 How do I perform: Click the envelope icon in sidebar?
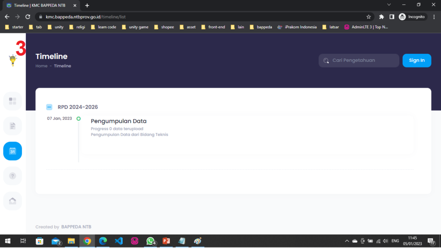(x=12, y=201)
